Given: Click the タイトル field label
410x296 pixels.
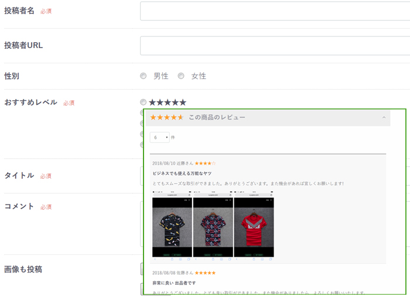Looking at the screenshot, I should pyautogui.click(x=19, y=176).
